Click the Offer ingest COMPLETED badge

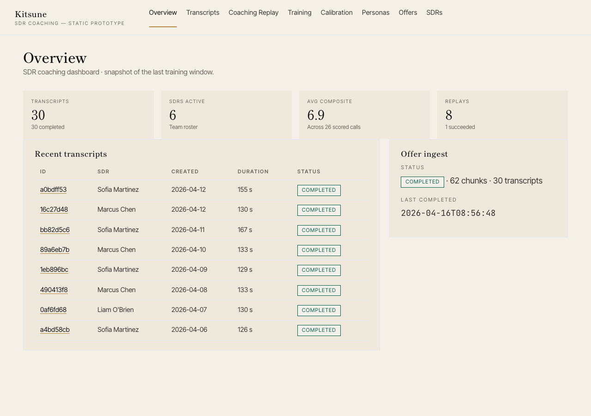click(422, 182)
